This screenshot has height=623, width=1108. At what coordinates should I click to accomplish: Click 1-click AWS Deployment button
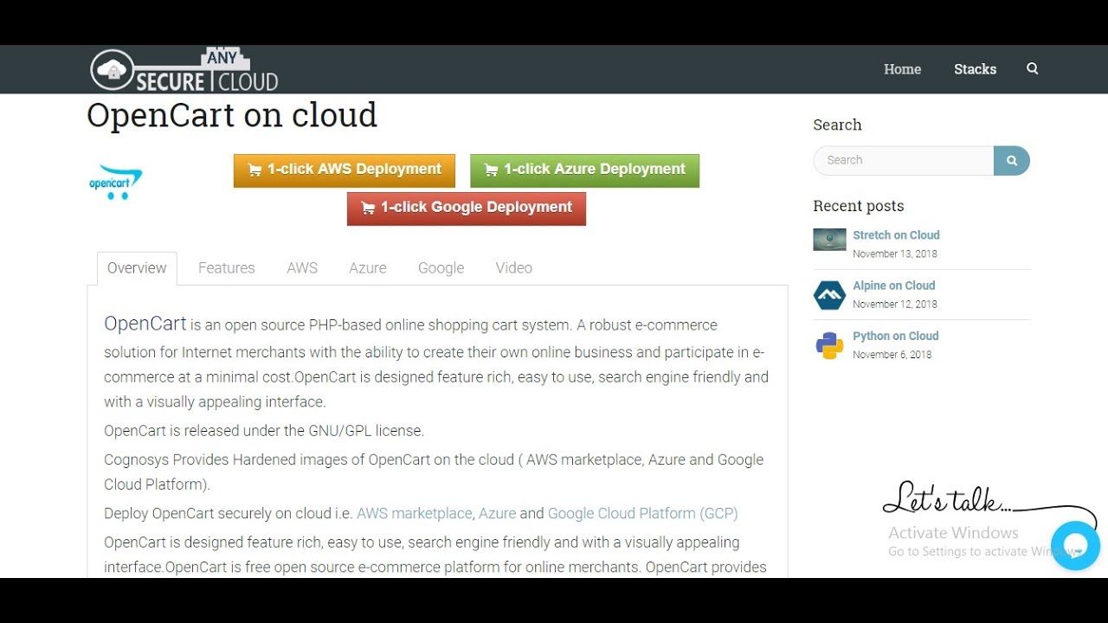point(345,170)
